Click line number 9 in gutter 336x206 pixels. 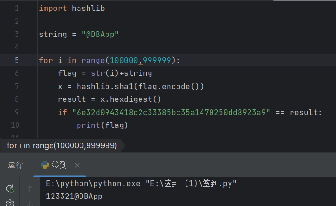point(17,112)
